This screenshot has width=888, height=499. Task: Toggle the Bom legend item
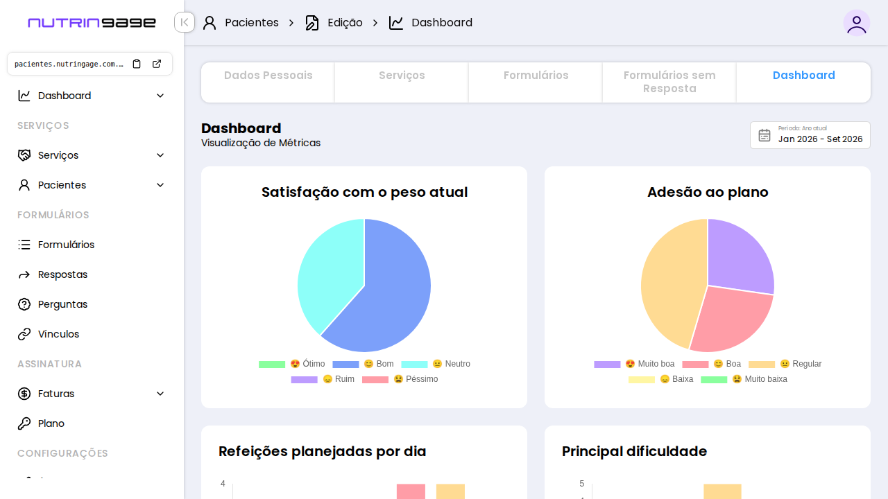pyautogui.click(x=363, y=364)
